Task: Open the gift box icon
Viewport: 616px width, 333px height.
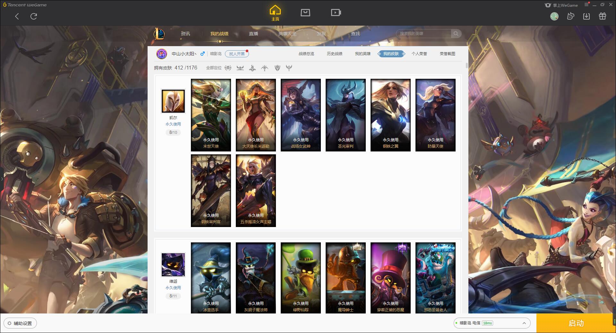Action: click(603, 16)
